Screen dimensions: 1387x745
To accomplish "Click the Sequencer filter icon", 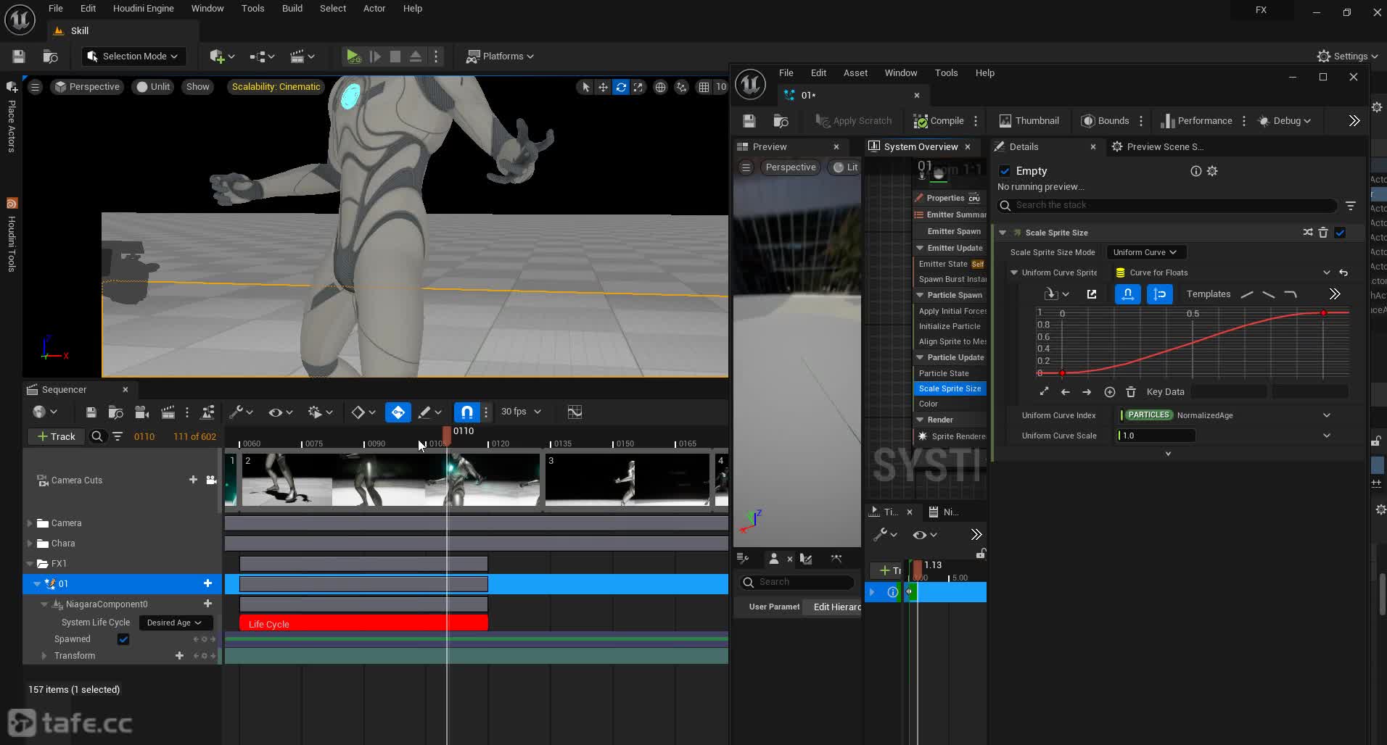I will click(118, 436).
